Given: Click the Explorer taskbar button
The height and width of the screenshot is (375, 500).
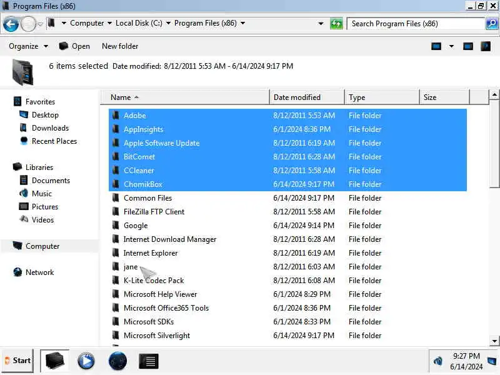Looking at the screenshot, I should click(55, 361).
